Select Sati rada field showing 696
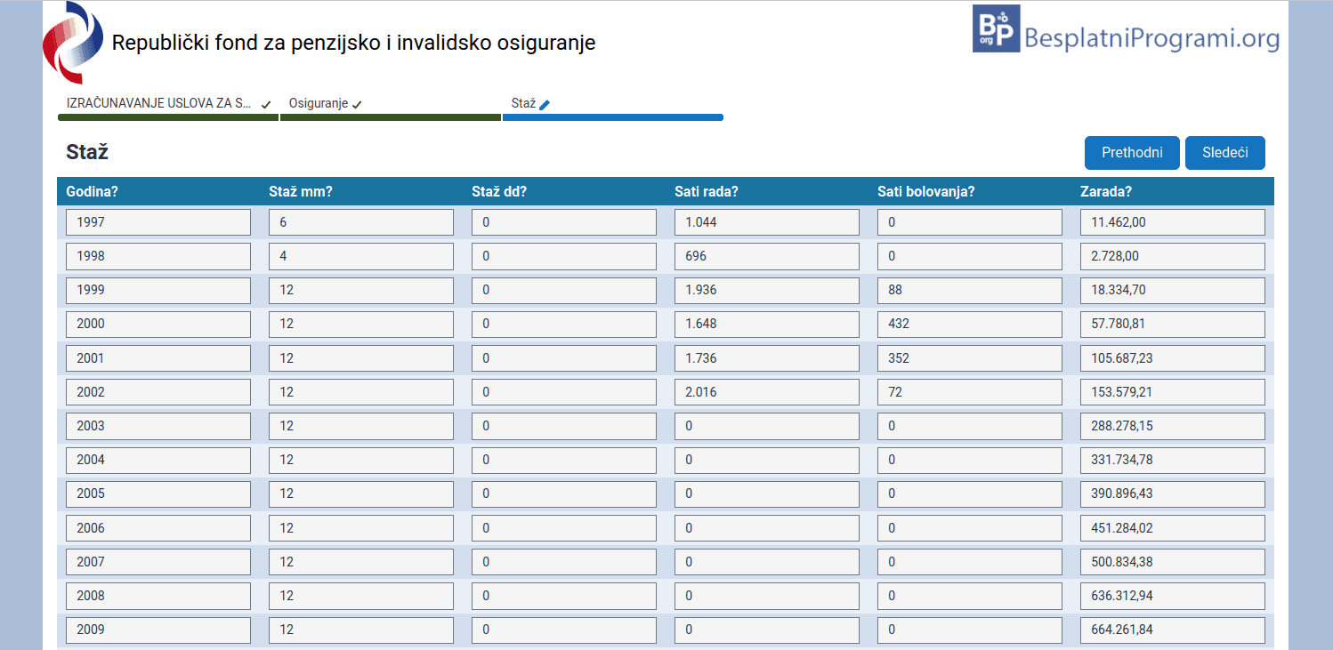The image size is (1333, 650). coord(767,256)
